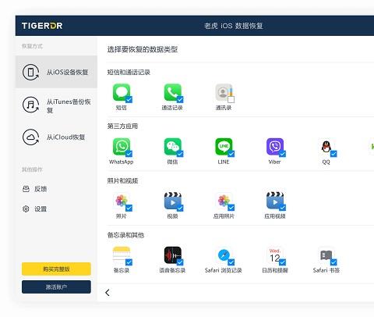Click the Contacts (通讯录) icon

(x=224, y=92)
